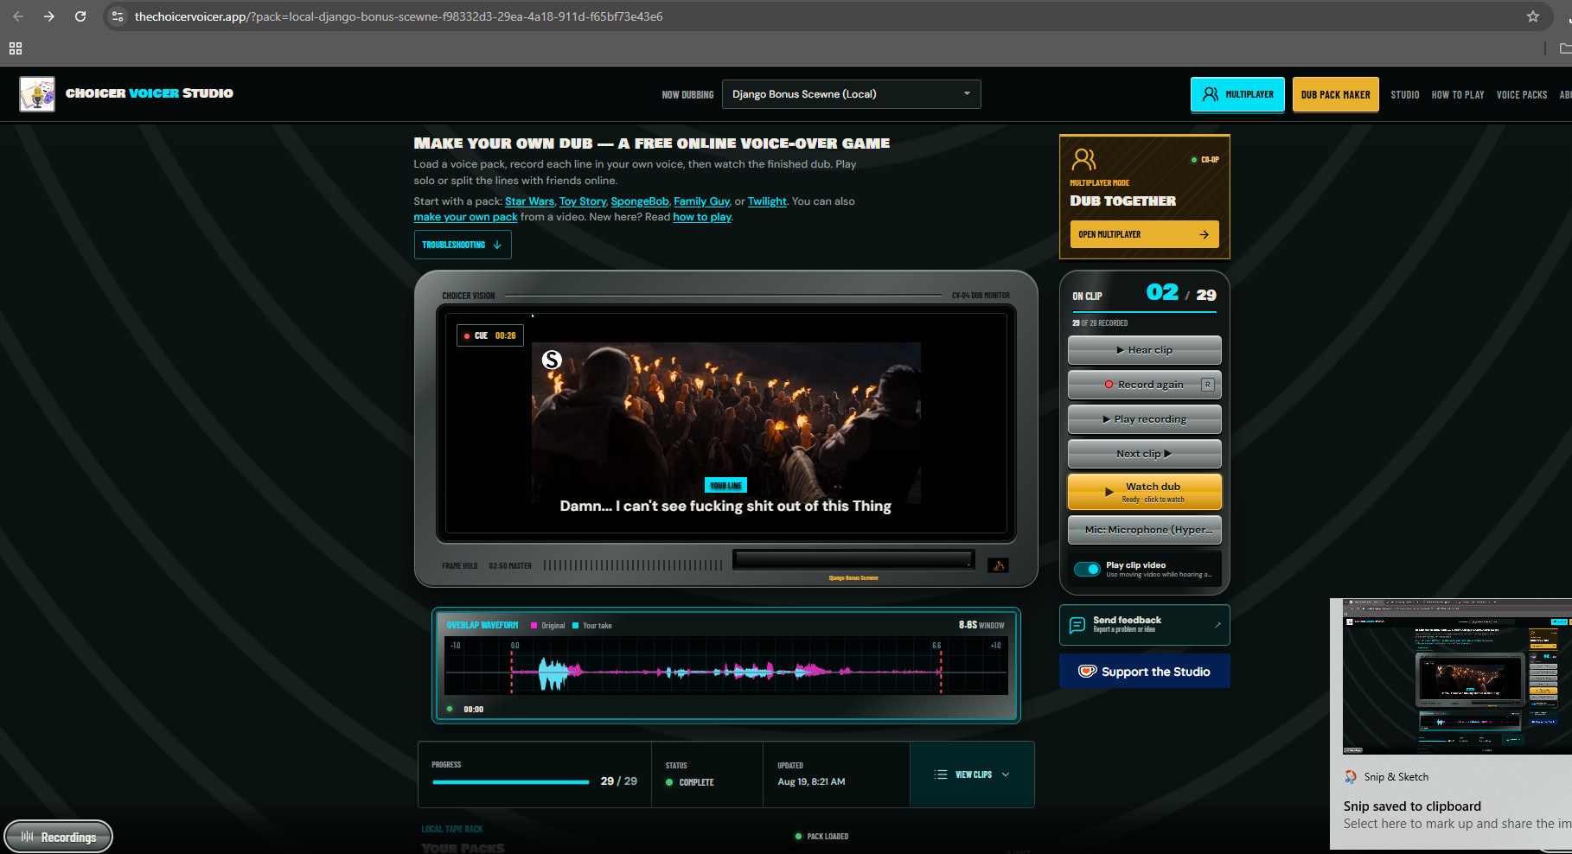Click the overlap waveform display

(726, 666)
